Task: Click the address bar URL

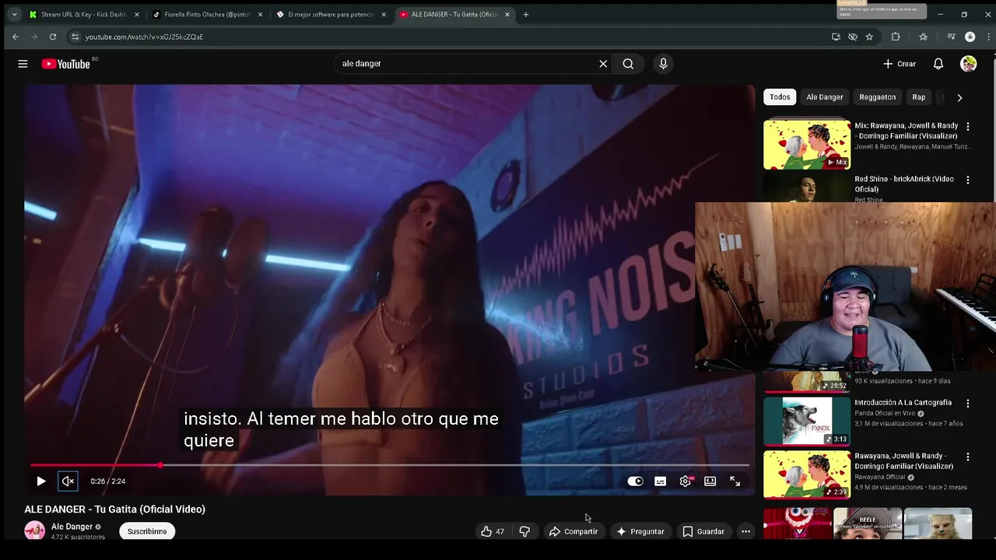Action: pos(144,37)
